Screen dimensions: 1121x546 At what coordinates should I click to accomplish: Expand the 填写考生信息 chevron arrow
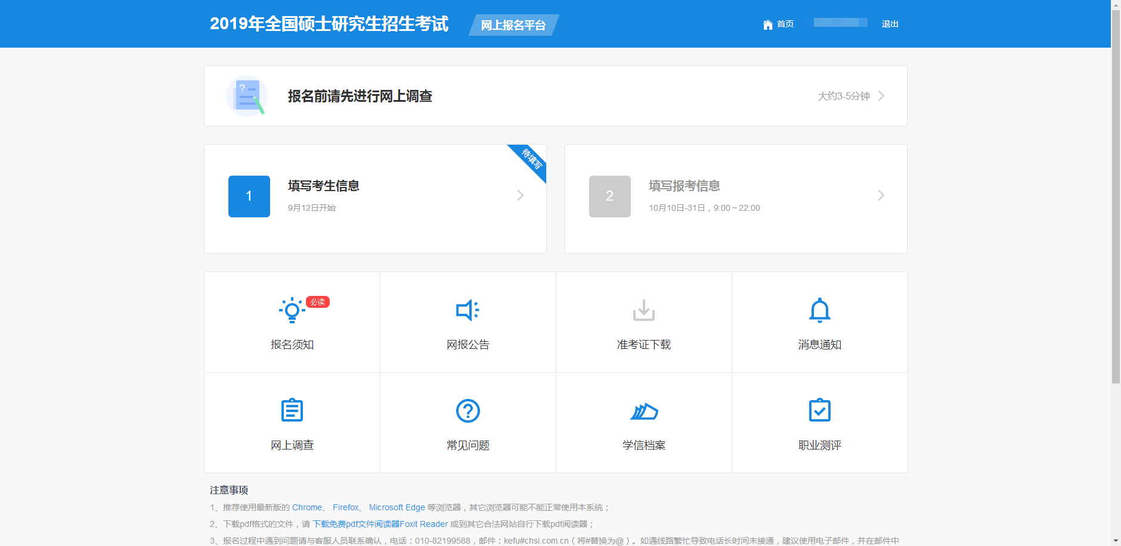click(520, 195)
